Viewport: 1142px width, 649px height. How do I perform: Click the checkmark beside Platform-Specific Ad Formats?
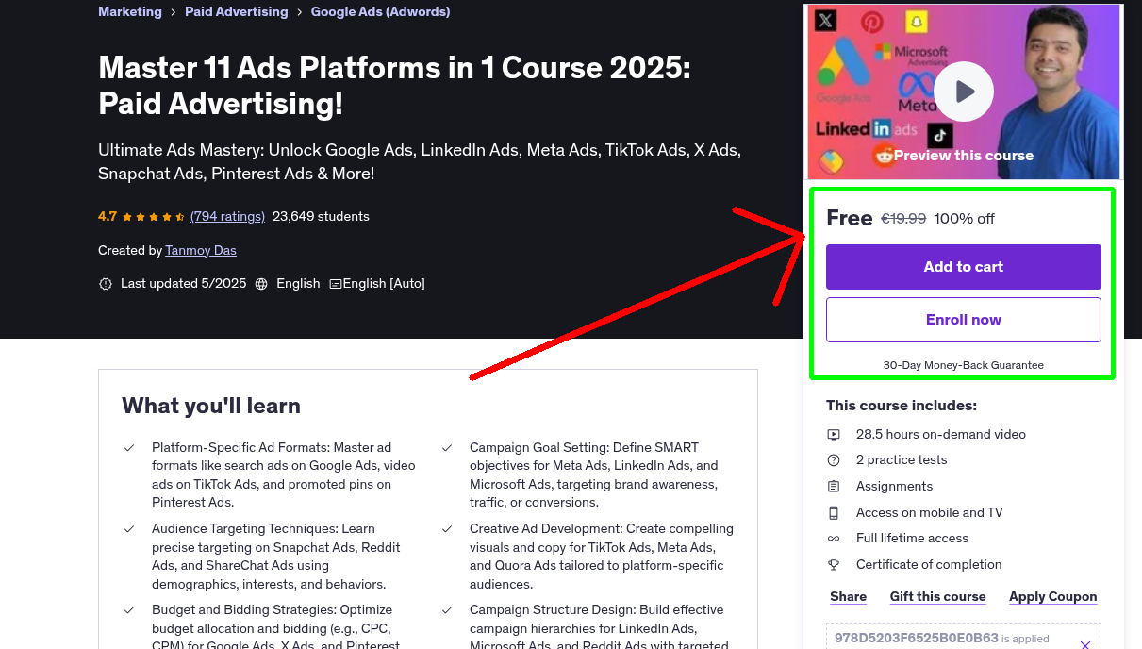tap(129, 448)
